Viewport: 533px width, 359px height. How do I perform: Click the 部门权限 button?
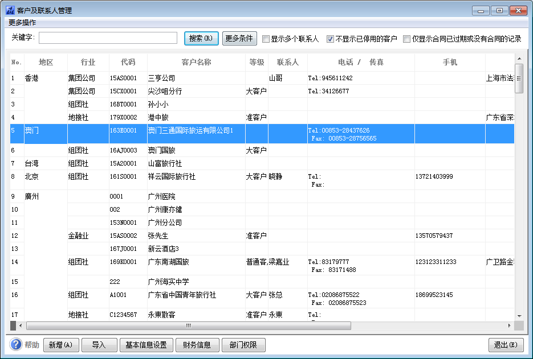[x=243, y=345]
